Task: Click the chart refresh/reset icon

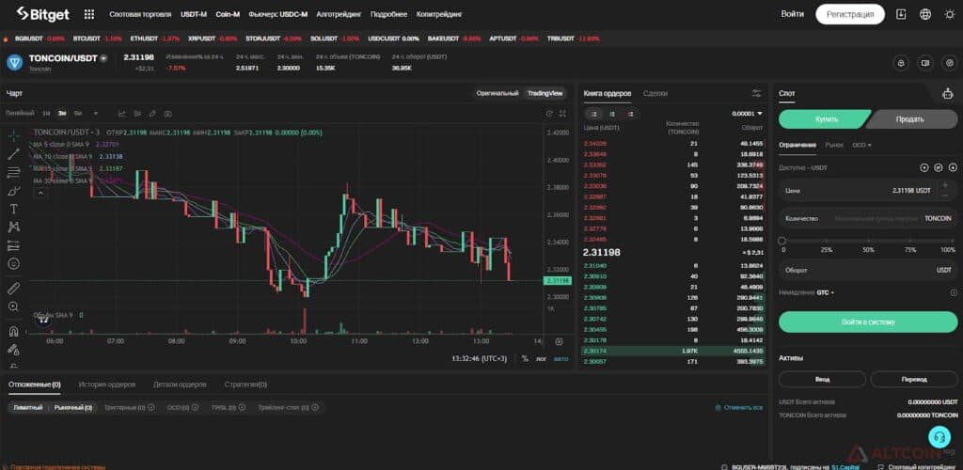Action: pos(549,114)
